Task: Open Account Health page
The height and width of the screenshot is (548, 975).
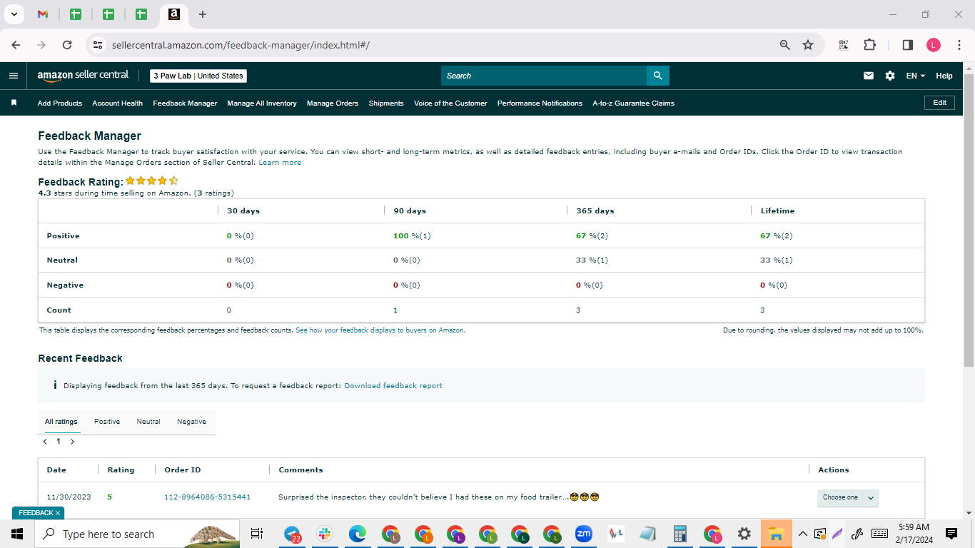Action: 117,103
